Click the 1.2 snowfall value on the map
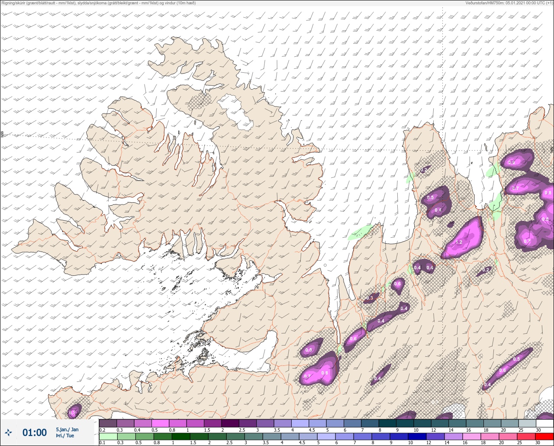The width and height of the screenshot is (554, 446). pos(459,242)
